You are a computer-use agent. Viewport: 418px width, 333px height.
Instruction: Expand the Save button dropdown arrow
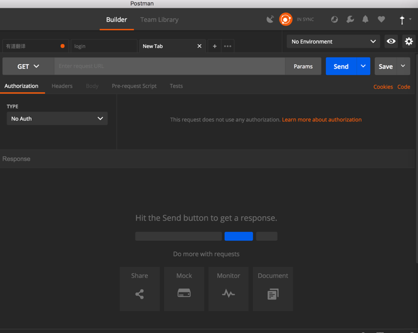tap(403, 66)
